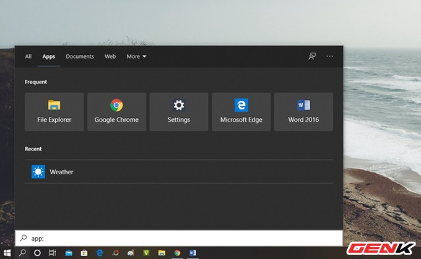421x259 pixels.
Task: Open Task View on the taskbar
Action: (52, 253)
